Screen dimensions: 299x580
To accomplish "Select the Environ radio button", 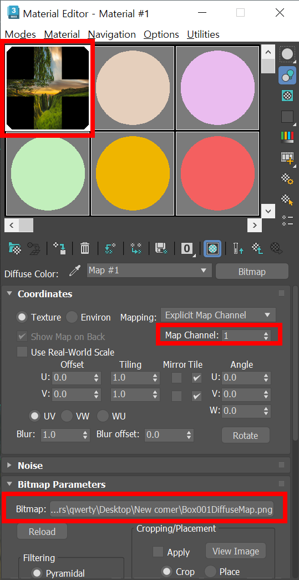I will (x=72, y=317).
